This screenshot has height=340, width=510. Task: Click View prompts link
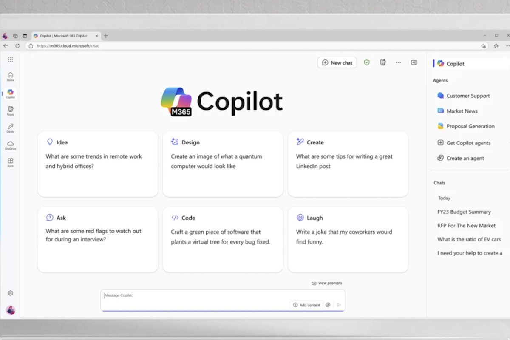coord(326,283)
